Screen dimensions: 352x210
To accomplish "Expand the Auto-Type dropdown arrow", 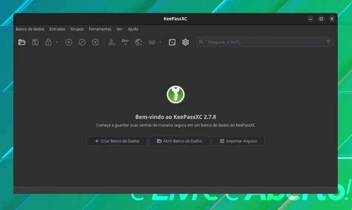I will pyautogui.click(x=160, y=42).
